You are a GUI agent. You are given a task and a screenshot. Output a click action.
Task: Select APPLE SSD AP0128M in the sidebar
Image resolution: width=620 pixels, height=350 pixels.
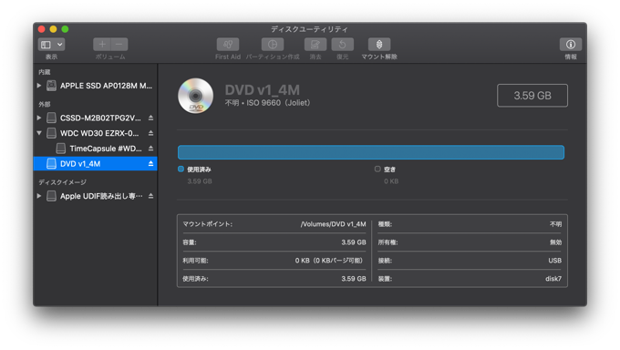pyautogui.click(x=96, y=86)
